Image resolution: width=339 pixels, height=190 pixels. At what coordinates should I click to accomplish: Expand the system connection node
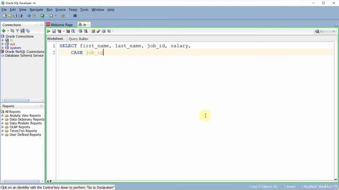[3, 48]
